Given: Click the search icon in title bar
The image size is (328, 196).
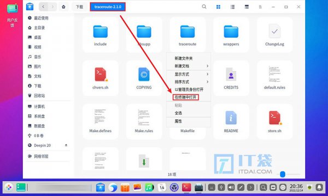Looking at the screenshot, I should (204, 7).
